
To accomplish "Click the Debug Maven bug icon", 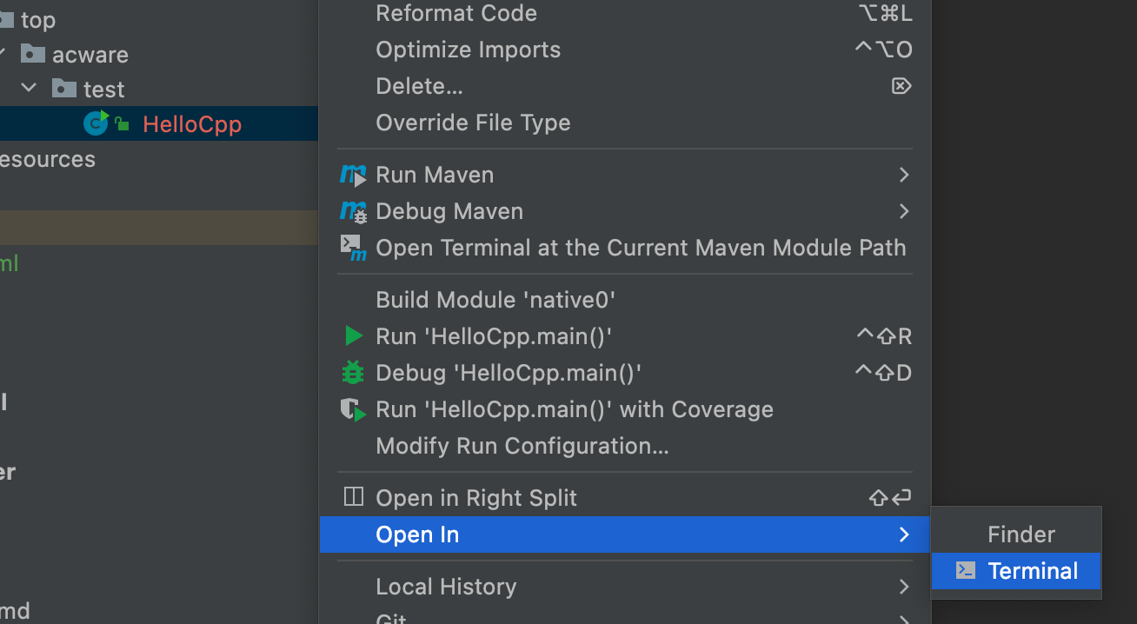I will 353,212.
